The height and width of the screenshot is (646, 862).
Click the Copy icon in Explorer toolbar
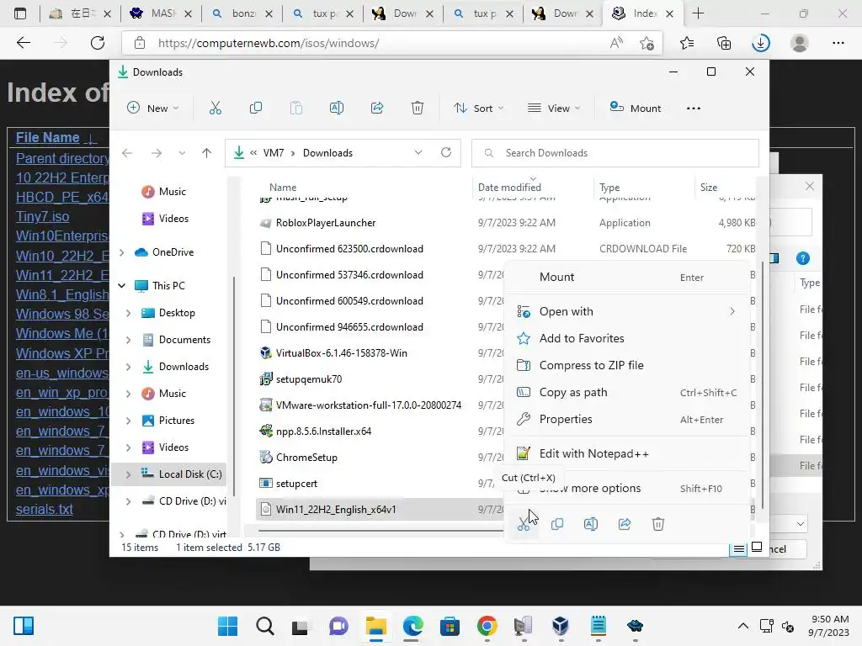click(256, 109)
